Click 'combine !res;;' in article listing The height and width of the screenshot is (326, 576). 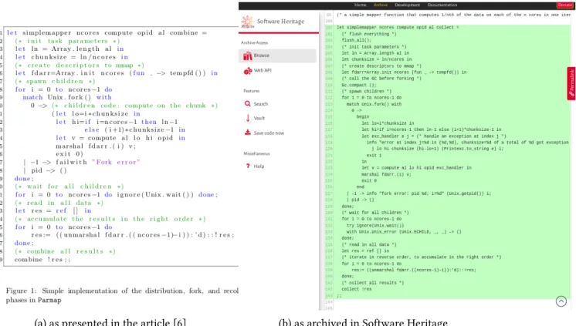point(42,259)
